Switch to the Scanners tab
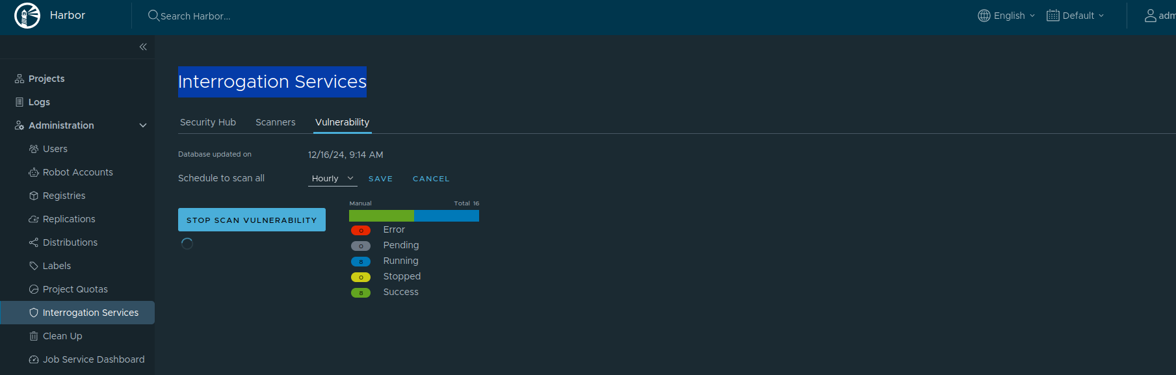Viewport: 1176px width, 375px height. point(275,122)
